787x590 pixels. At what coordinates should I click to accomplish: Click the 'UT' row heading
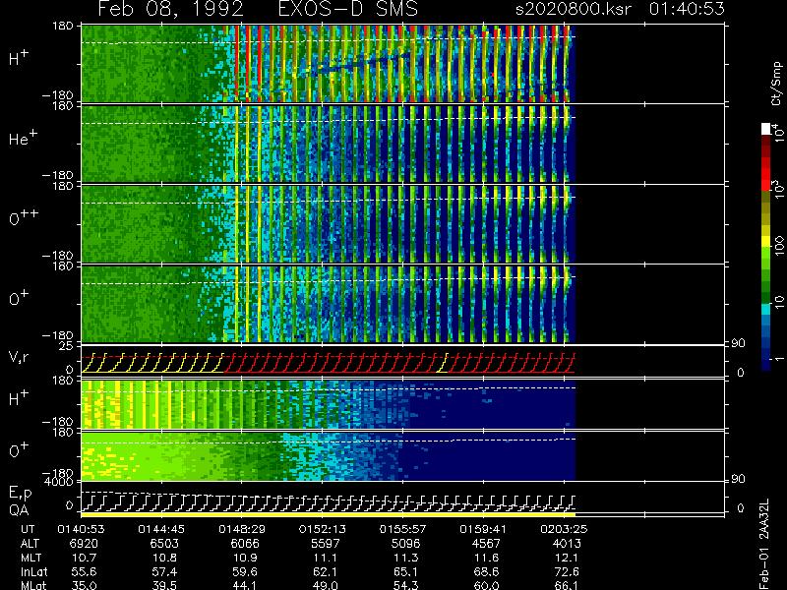tap(28, 529)
